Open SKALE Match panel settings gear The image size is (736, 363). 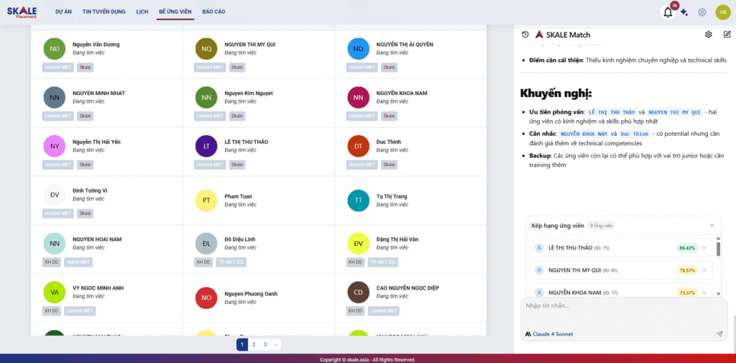click(709, 35)
